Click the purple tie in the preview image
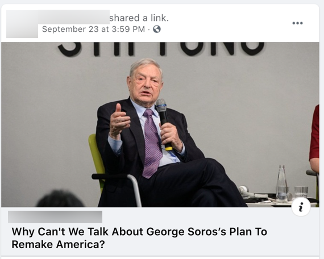 click(x=152, y=143)
